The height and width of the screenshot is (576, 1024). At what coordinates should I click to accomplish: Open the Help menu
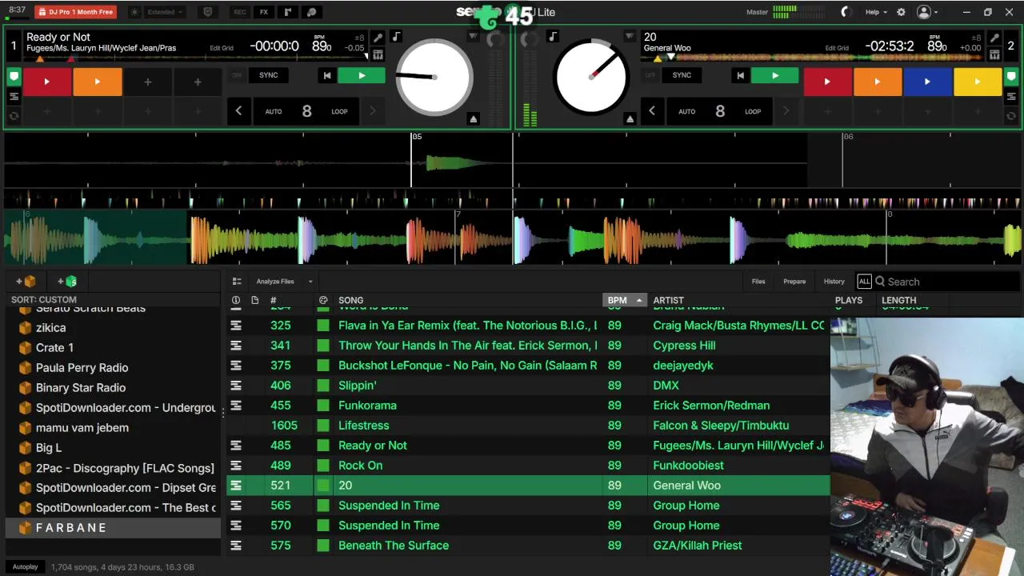pyautogui.click(x=876, y=12)
